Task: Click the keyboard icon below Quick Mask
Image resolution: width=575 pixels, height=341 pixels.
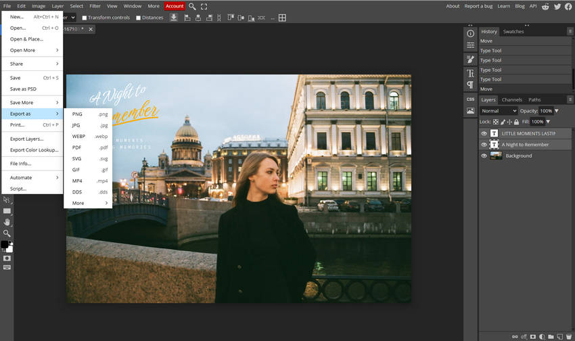Action: [x=7, y=267]
